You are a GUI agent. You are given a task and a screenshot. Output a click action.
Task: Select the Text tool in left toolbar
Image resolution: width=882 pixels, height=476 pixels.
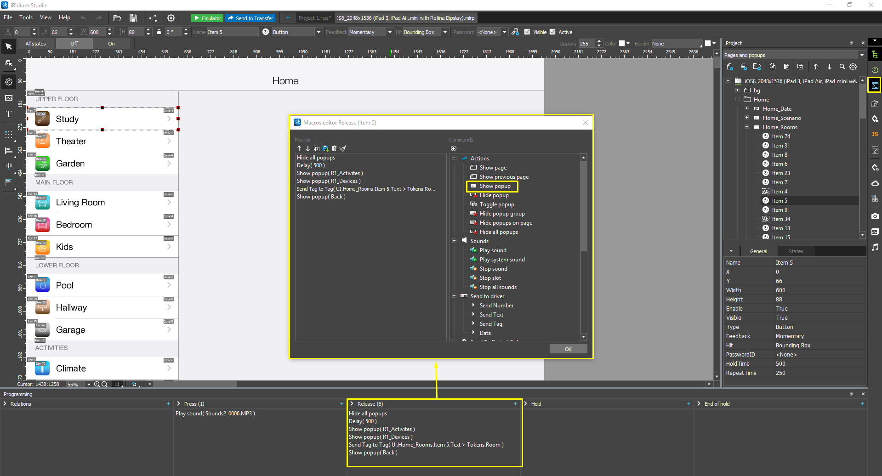9,114
